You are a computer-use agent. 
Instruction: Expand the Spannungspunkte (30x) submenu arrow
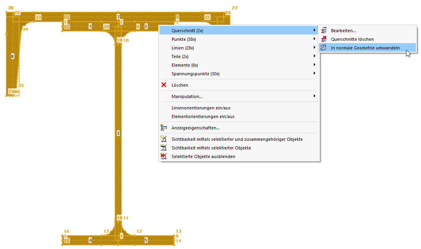point(314,73)
